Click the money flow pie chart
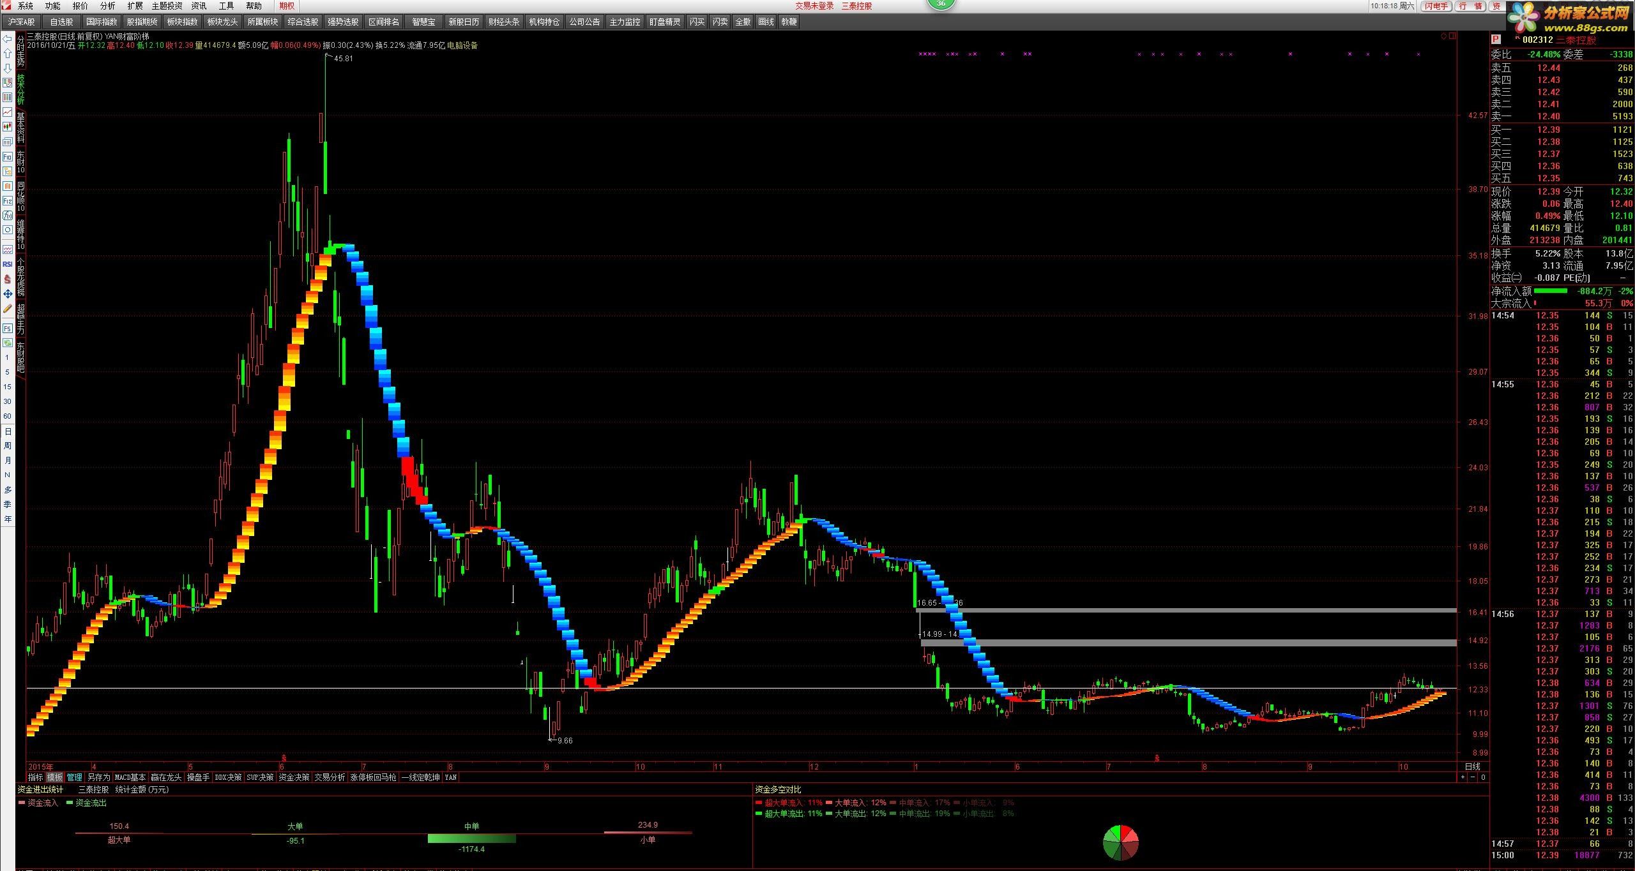1635x871 pixels. (x=1121, y=842)
